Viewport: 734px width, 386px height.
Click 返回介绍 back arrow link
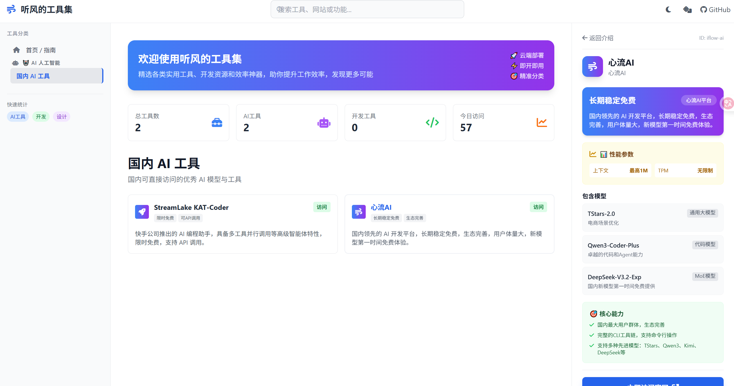coord(598,38)
